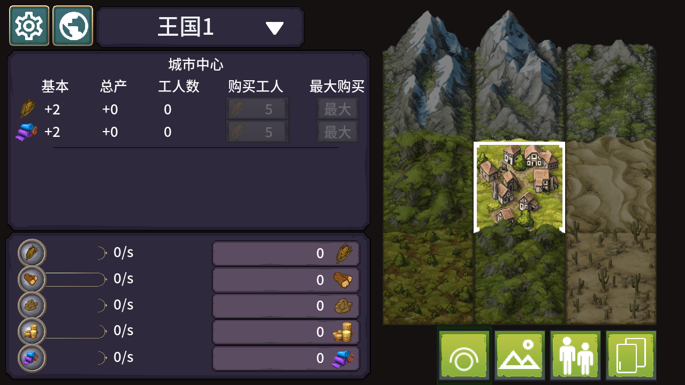
Task: Click the globe world map icon
Action: (x=73, y=26)
